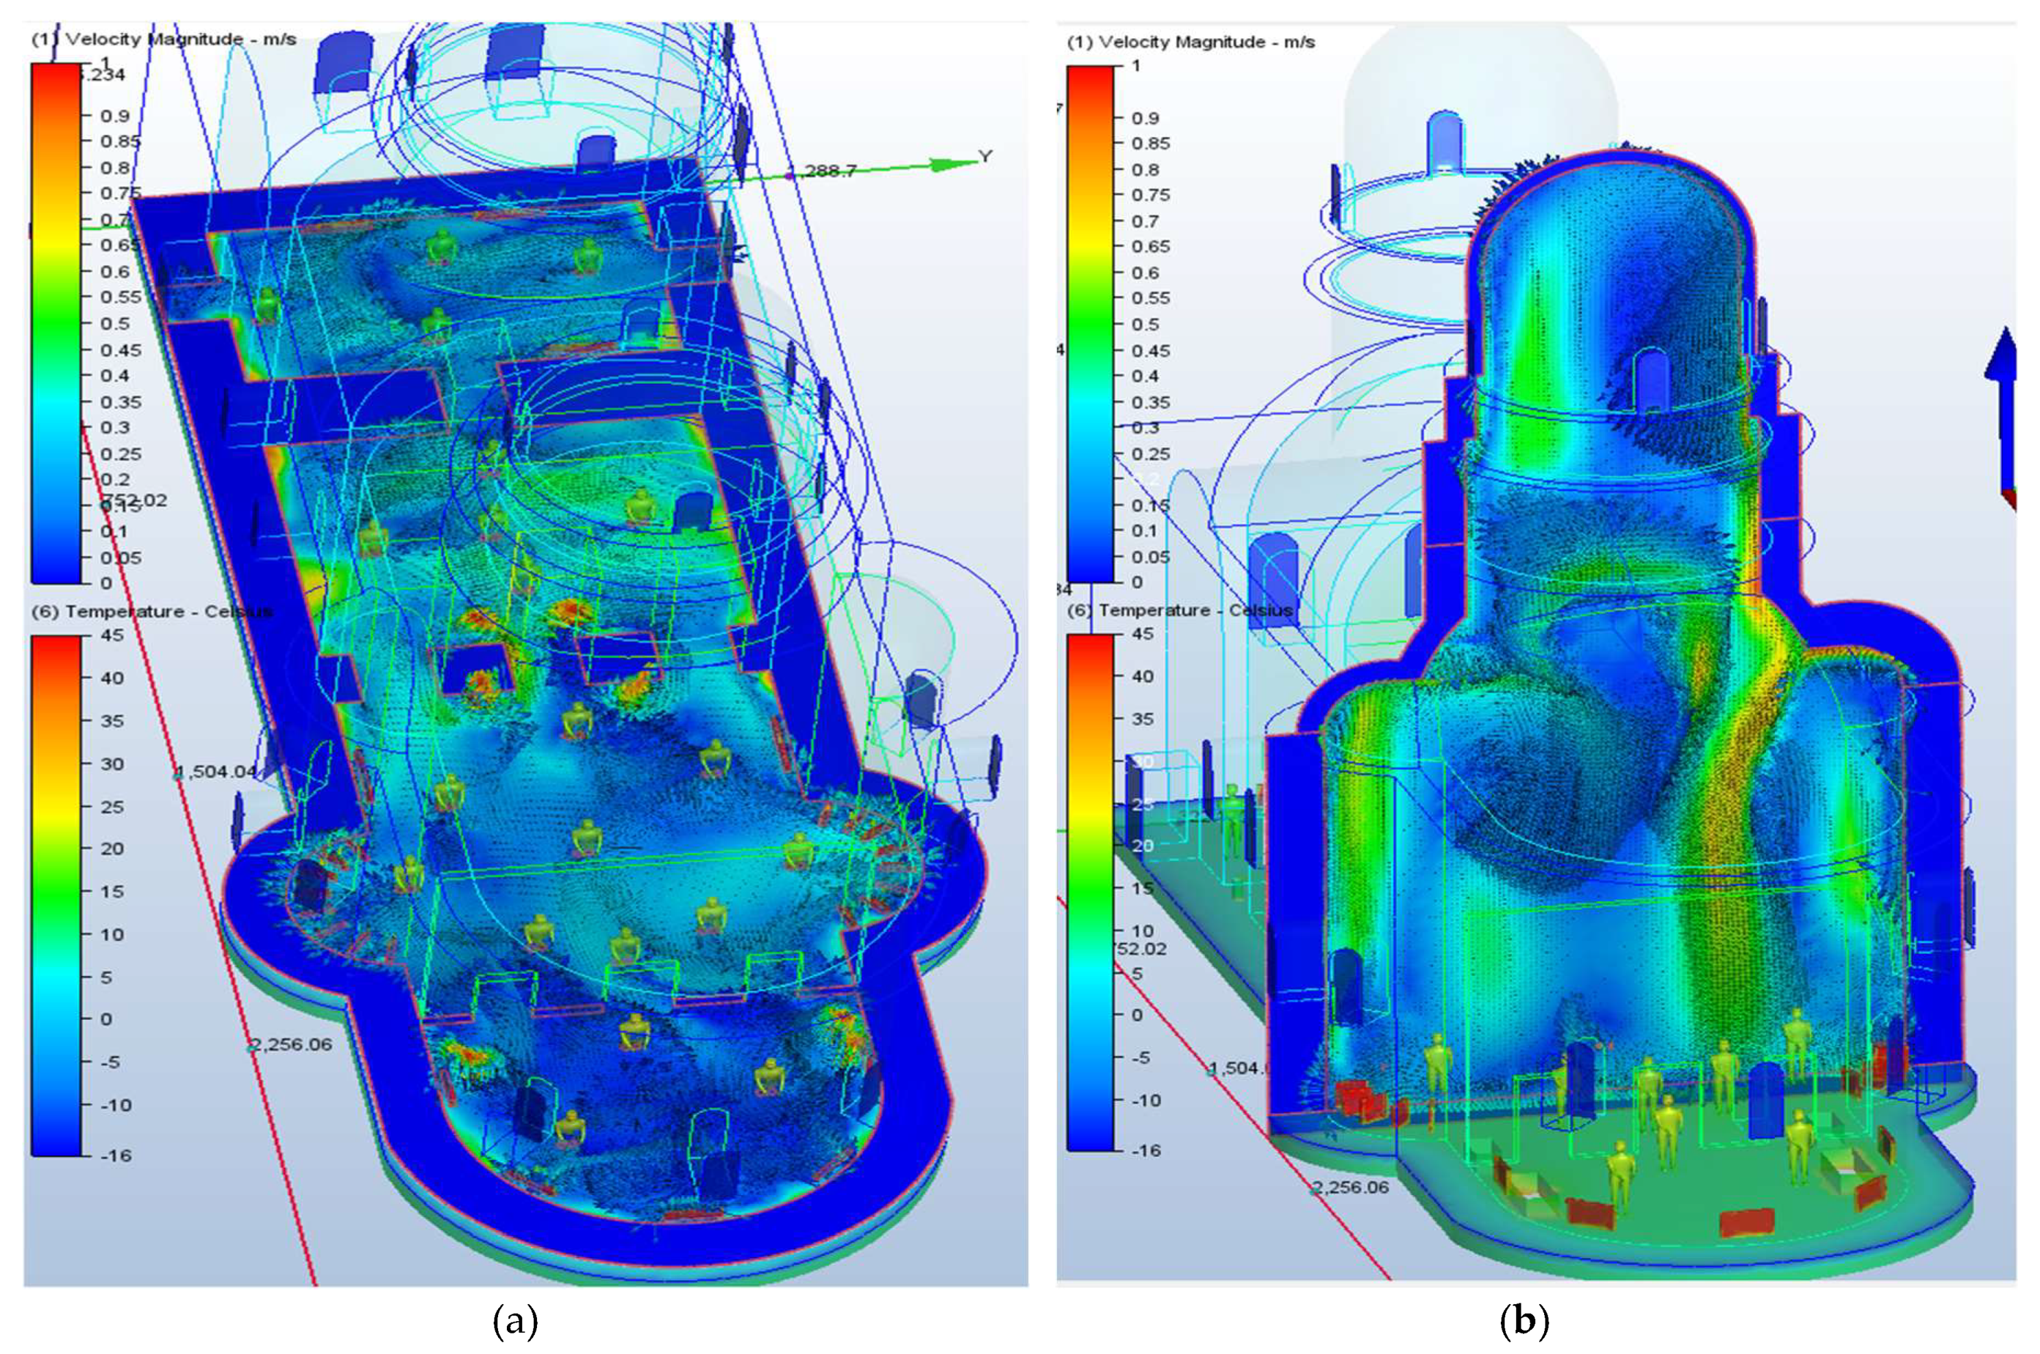Click the 45 value on panel a temperature legend

tap(112, 636)
